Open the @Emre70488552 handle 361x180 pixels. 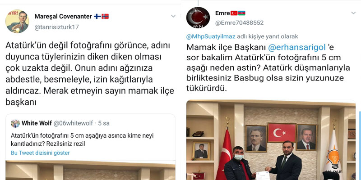(x=239, y=23)
